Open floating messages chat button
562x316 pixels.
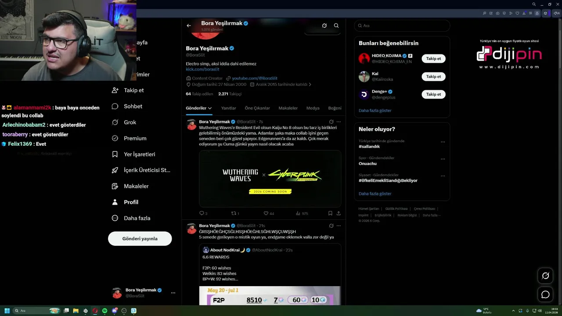coord(545,294)
